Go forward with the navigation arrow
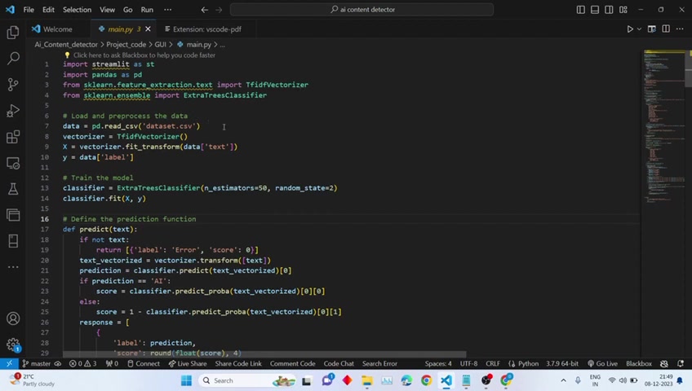Viewport: 692px width, 391px height. pyautogui.click(x=219, y=10)
